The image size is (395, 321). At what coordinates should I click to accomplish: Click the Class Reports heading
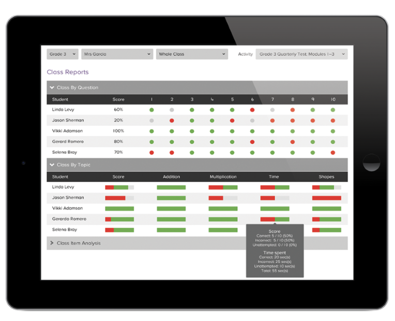[68, 72]
